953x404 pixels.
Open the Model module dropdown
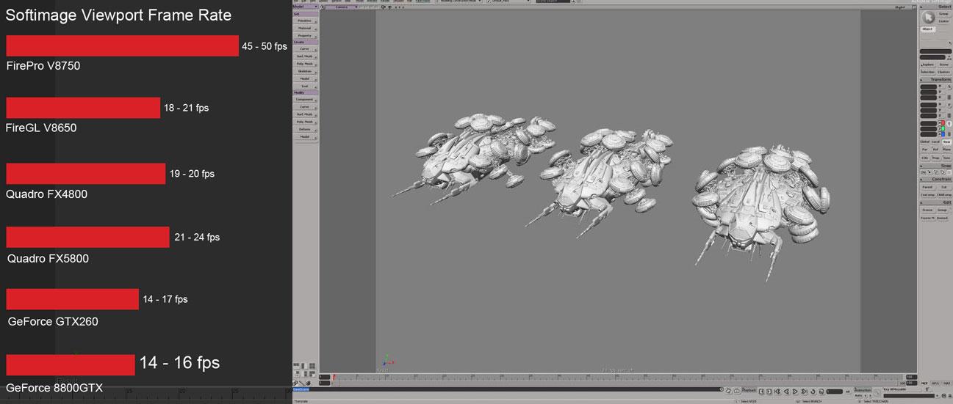(304, 6)
